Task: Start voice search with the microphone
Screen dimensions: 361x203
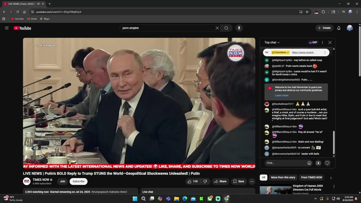Action: (239, 28)
